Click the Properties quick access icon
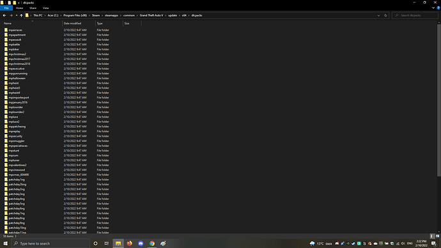Image resolution: width=441 pixels, height=248 pixels. 10,3
